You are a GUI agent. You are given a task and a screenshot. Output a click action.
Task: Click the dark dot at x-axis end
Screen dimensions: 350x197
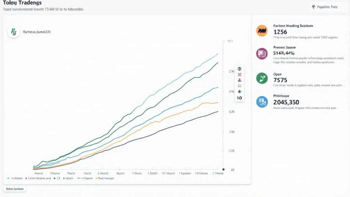pos(223,169)
